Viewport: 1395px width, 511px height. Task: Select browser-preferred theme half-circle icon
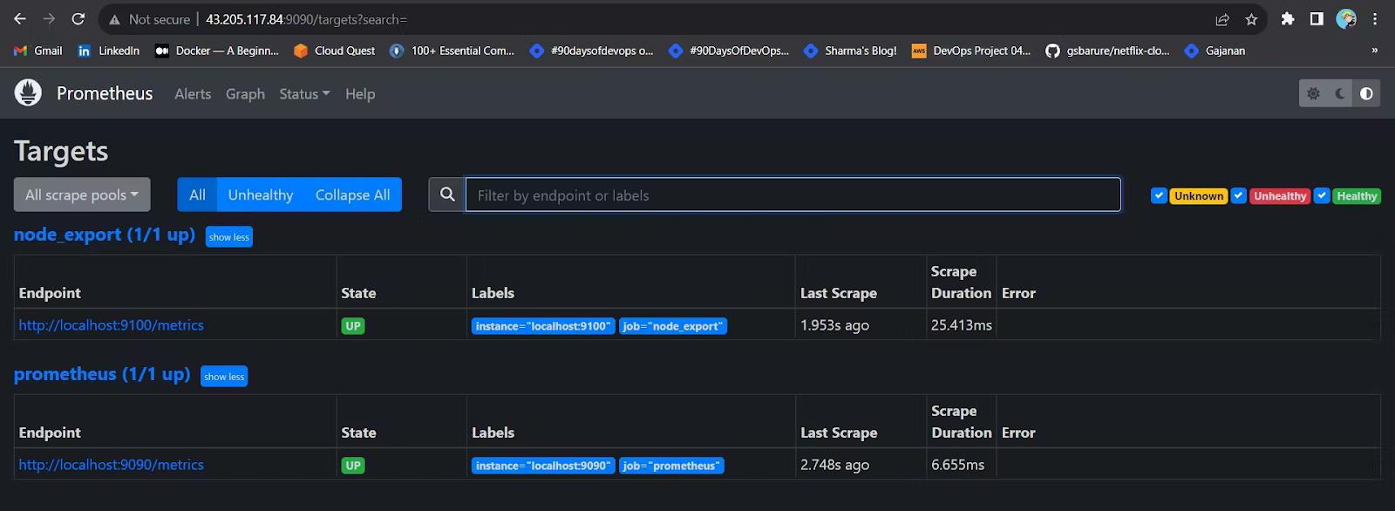tap(1366, 93)
